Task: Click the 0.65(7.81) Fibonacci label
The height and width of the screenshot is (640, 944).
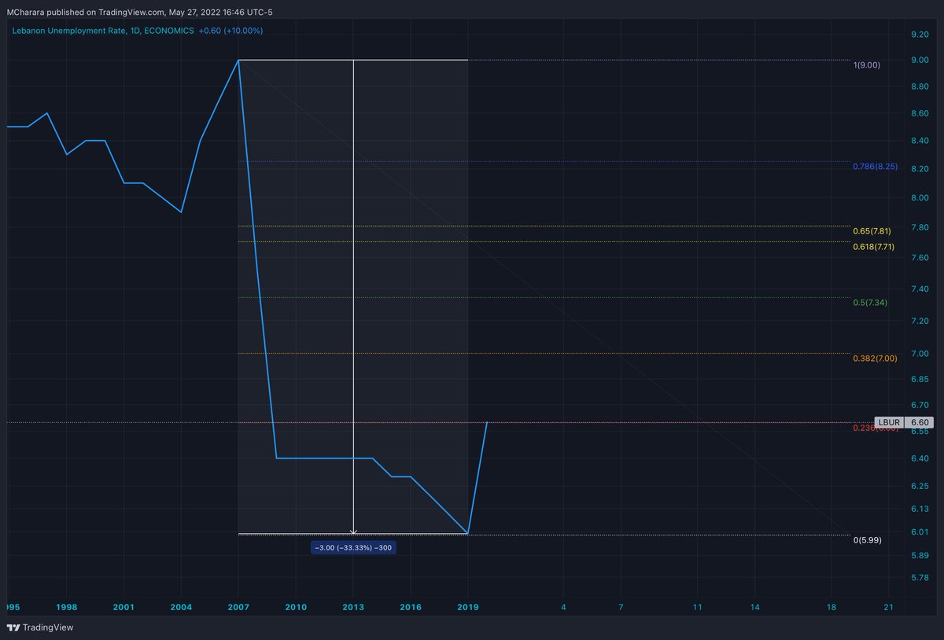Action: tap(871, 231)
